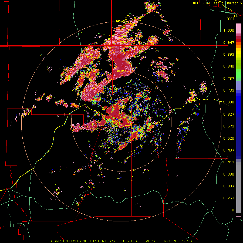Click the 0.573 scale label

(x=229, y=126)
